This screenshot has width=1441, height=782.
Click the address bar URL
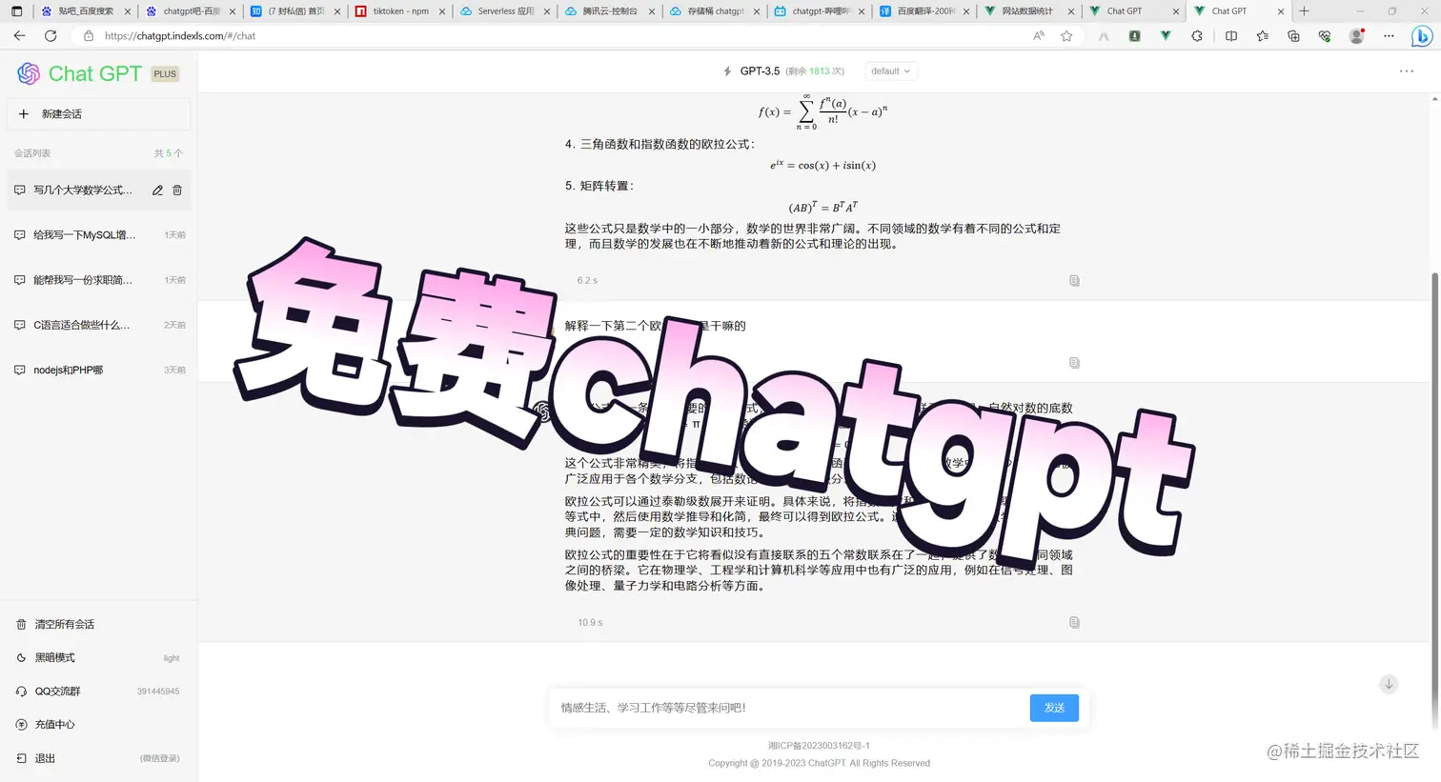pos(180,36)
